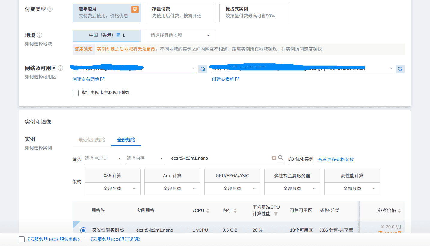Enable 指定主网卡主私网IP地址 checkbox
The height and width of the screenshot is (246, 430).
click(x=76, y=93)
